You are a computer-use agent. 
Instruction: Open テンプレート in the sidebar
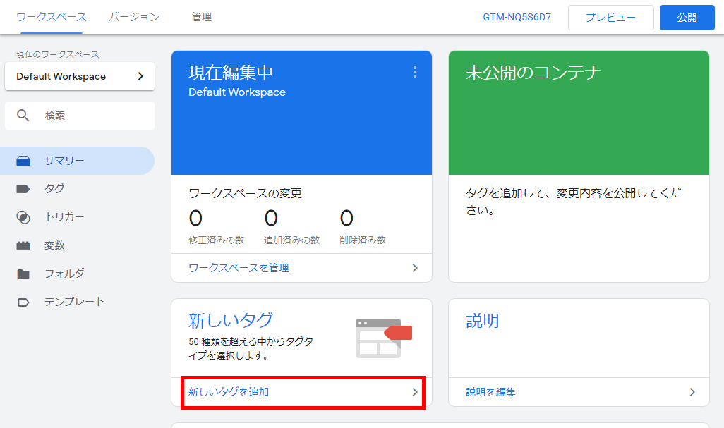pyautogui.click(x=77, y=302)
